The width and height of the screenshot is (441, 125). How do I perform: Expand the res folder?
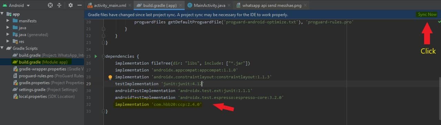(x=8, y=42)
